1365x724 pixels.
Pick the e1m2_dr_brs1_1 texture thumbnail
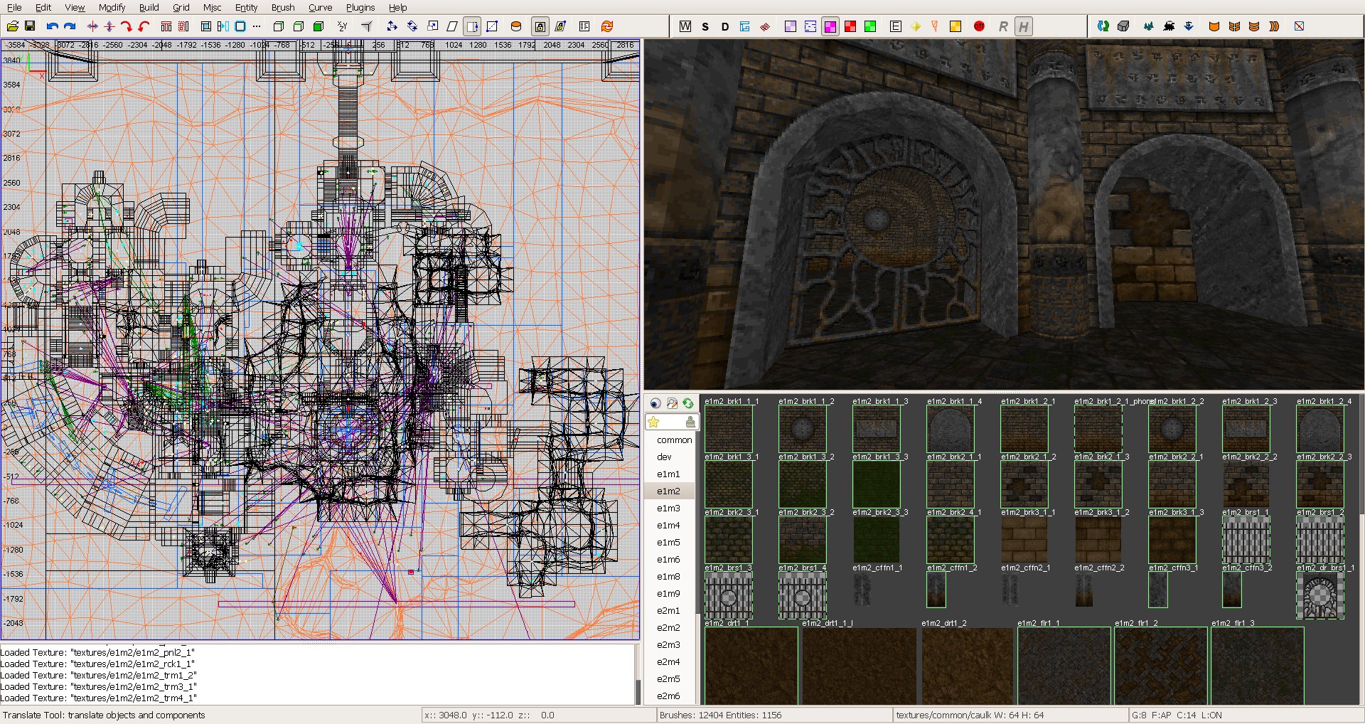pyautogui.click(x=1320, y=595)
